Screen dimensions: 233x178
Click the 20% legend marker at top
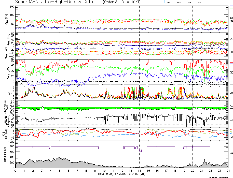pyautogui.click(x=168, y=2)
